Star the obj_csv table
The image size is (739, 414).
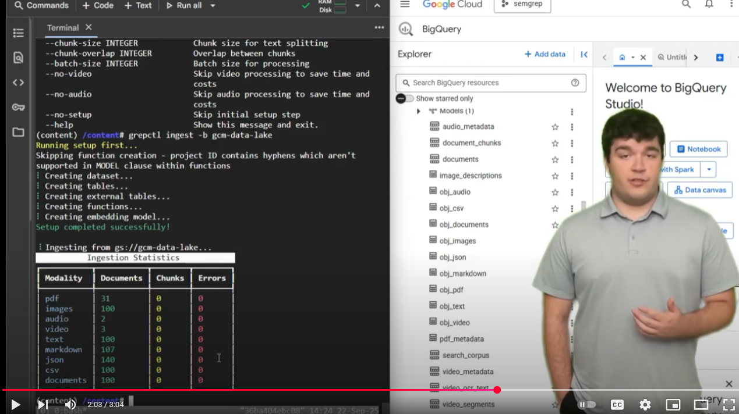(x=555, y=208)
